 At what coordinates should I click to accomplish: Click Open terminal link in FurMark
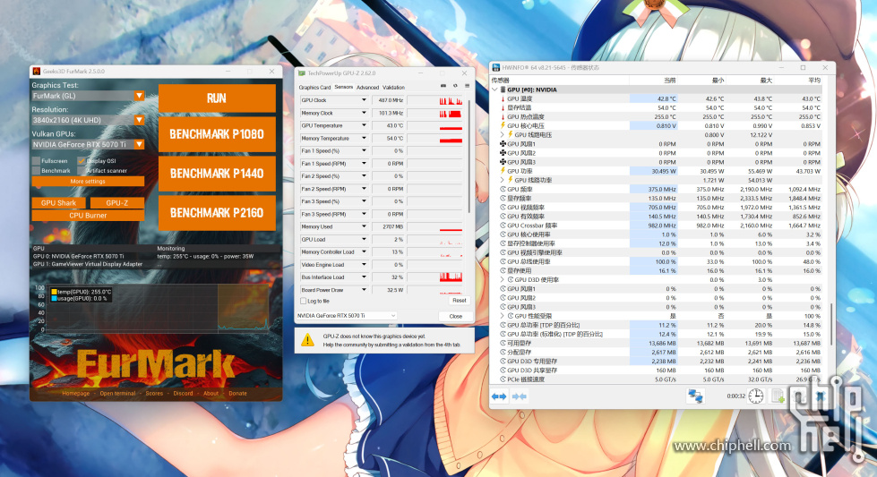click(x=117, y=393)
